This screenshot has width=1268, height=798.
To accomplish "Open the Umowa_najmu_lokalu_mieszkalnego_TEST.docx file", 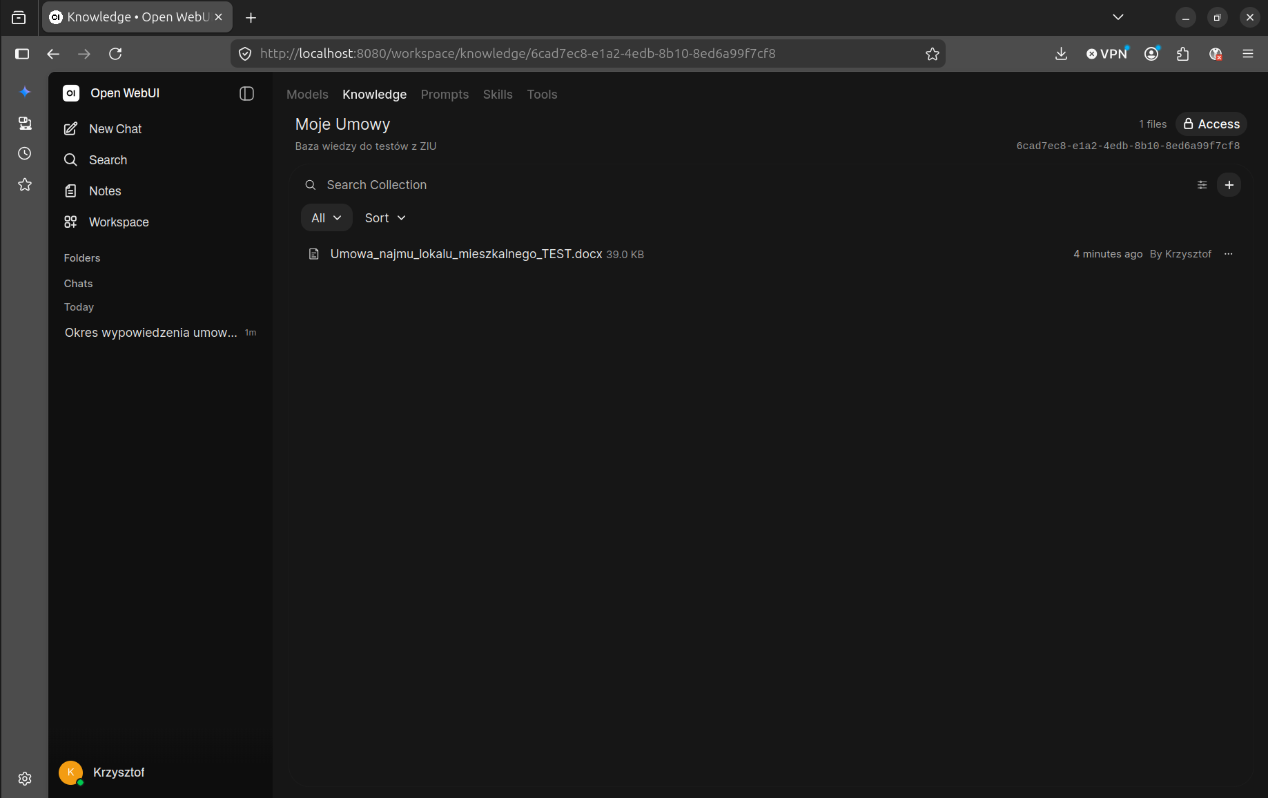I will 466,254.
